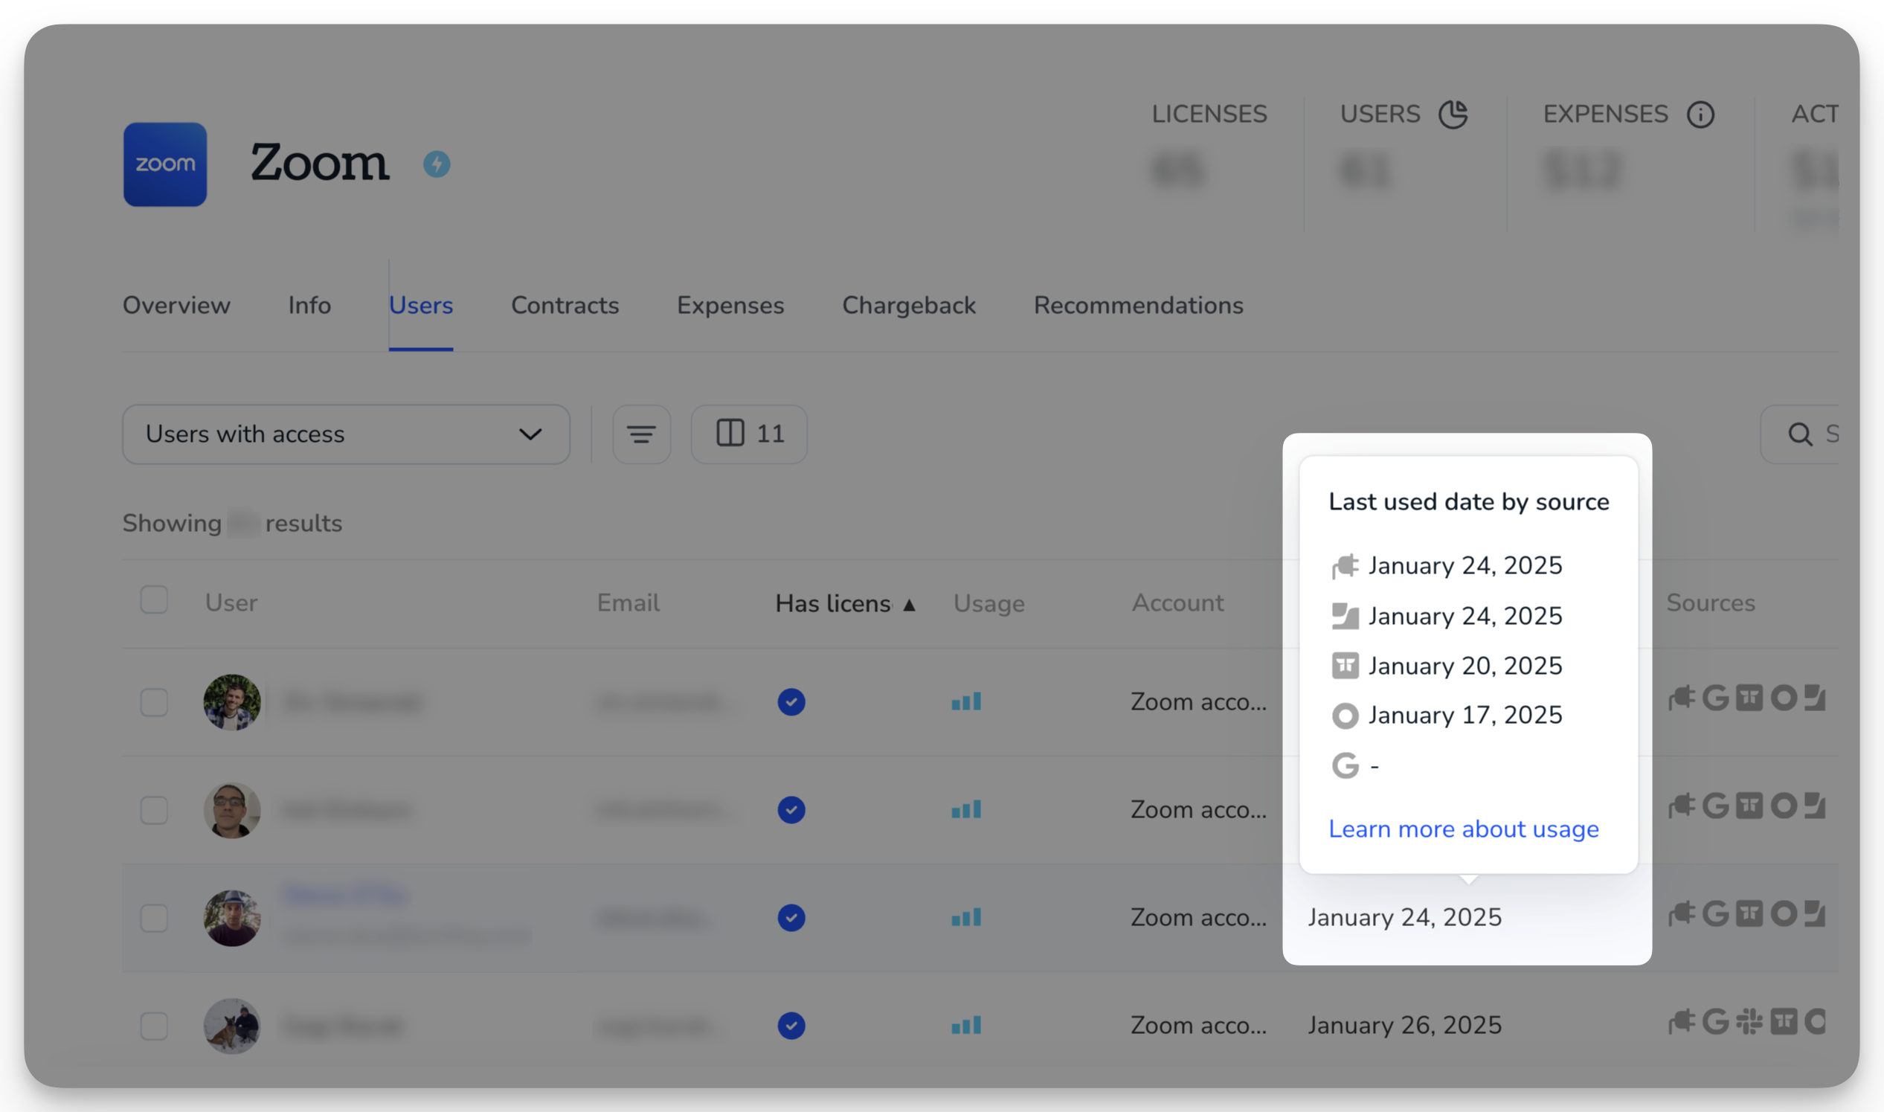Click usage bars in January 24, 2025 row
Screen dimensions: 1884x1112
pyautogui.click(x=966, y=918)
